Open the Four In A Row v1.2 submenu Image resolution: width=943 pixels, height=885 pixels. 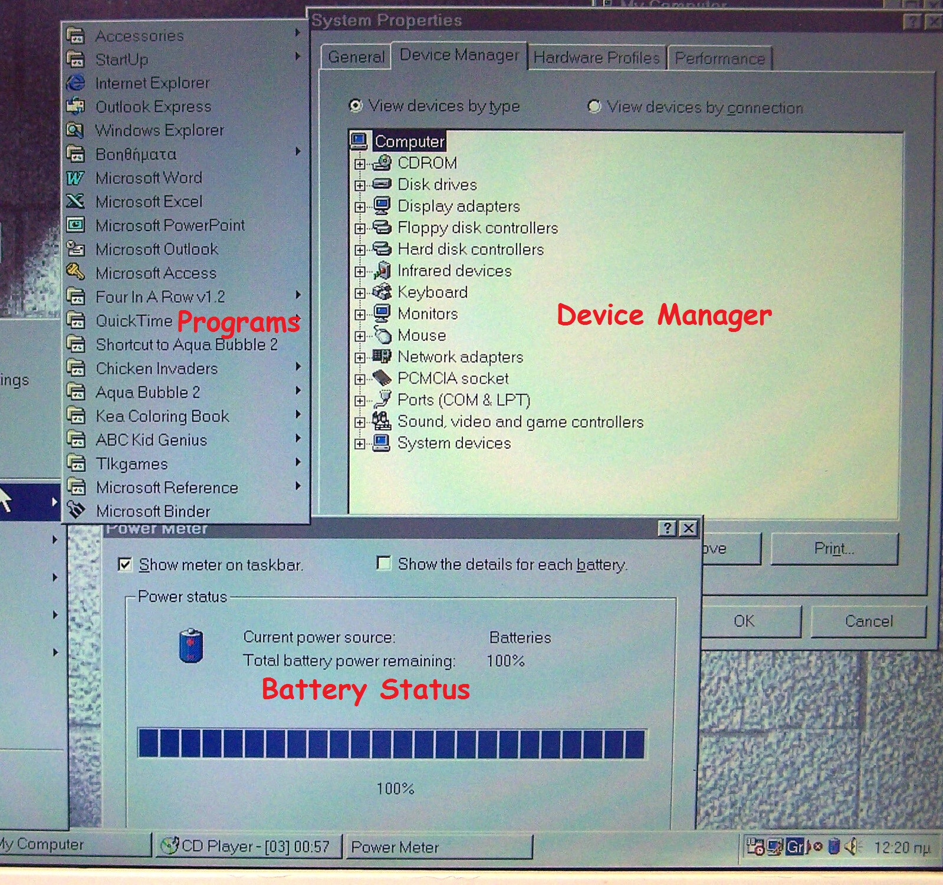point(186,297)
